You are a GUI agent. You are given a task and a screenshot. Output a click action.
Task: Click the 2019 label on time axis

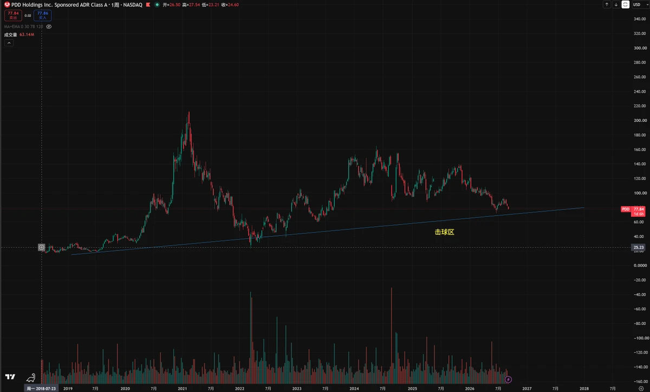coord(68,388)
